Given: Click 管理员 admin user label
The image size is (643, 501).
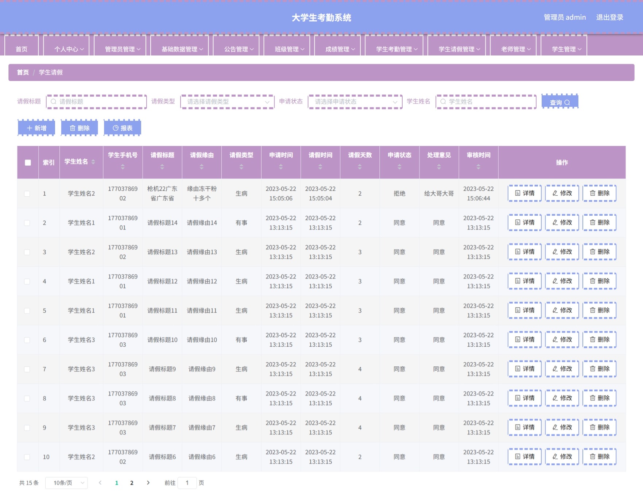Looking at the screenshot, I should (x=565, y=17).
